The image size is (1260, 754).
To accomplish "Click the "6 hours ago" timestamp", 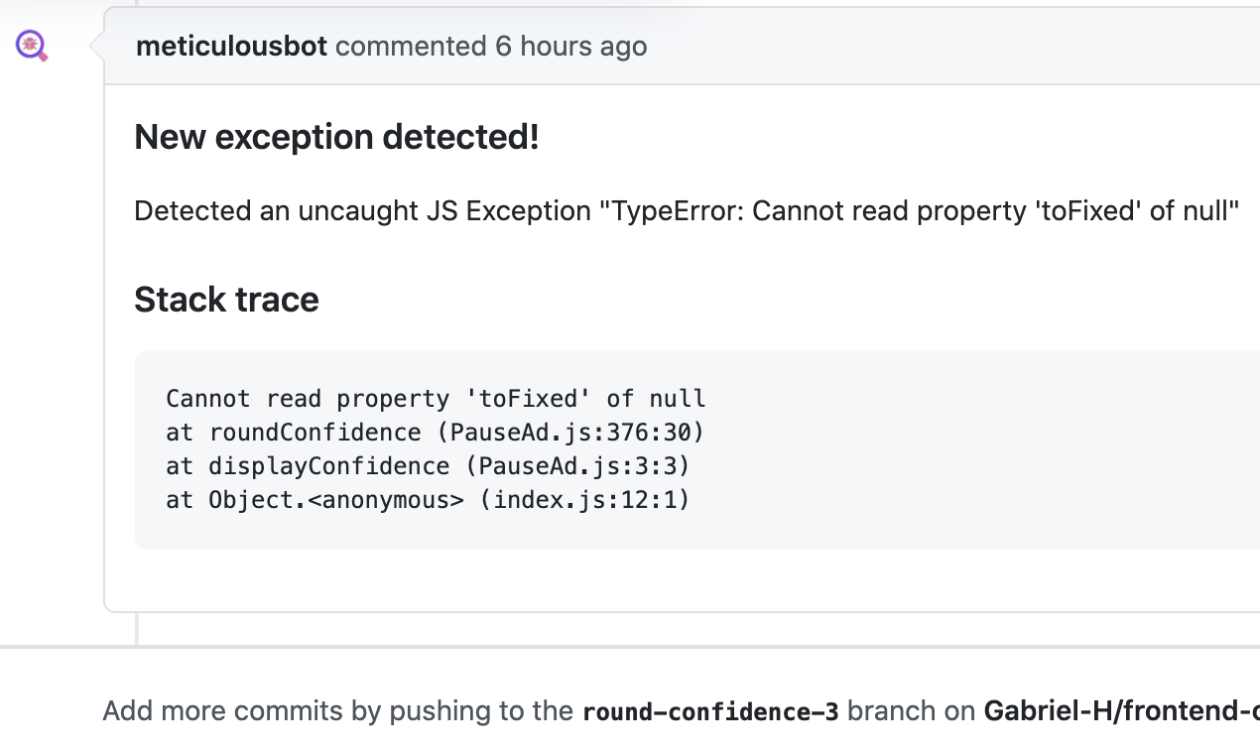I will click(x=570, y=47).
